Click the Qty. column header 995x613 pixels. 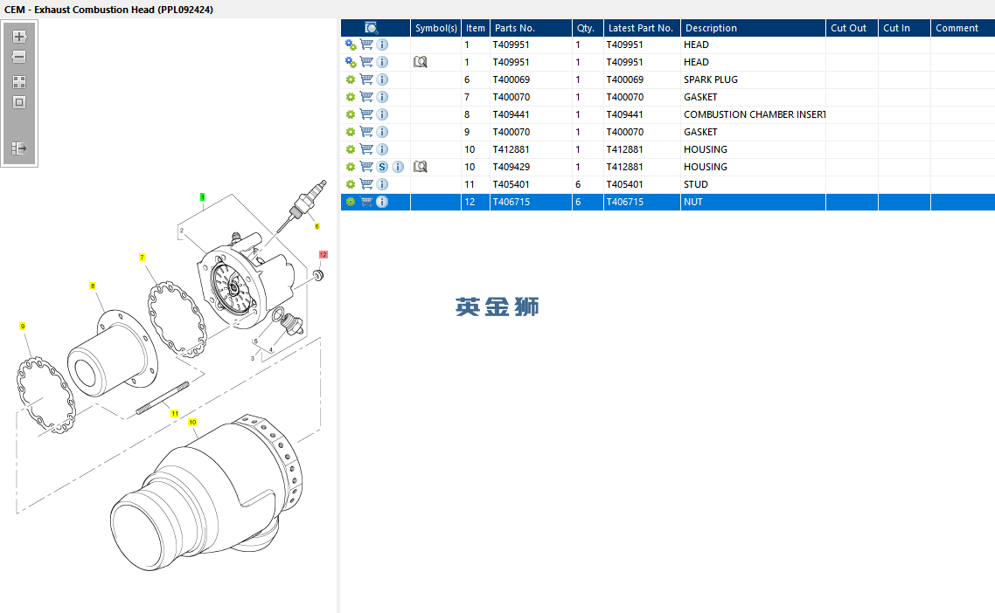click(588, 28)
